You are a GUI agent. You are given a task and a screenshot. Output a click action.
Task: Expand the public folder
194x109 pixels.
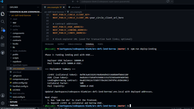point(24,54)
